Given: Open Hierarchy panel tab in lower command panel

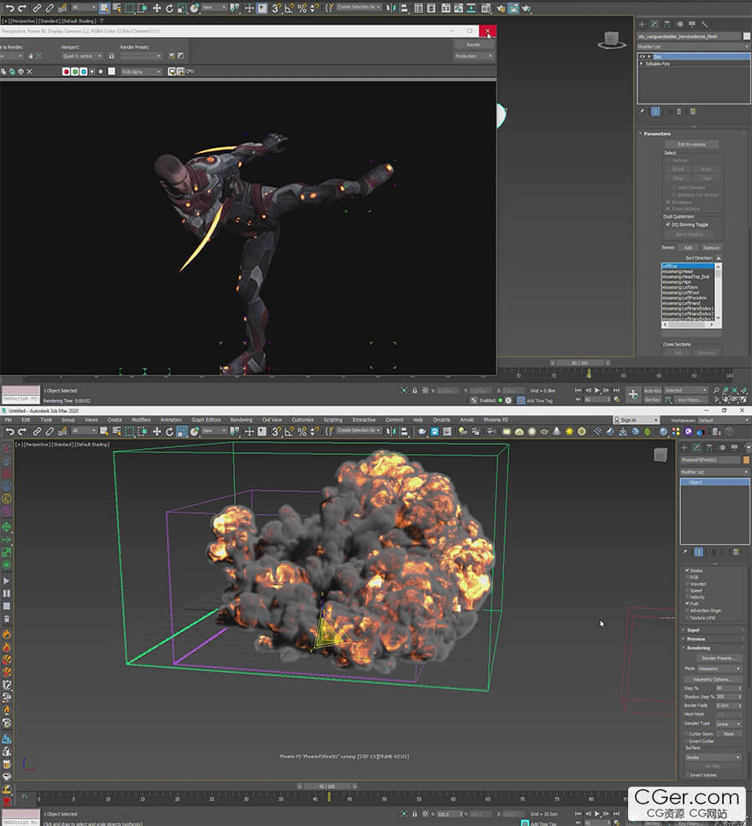Looking at the screenshot, I should pyautogui.click(x=708, y=447).
